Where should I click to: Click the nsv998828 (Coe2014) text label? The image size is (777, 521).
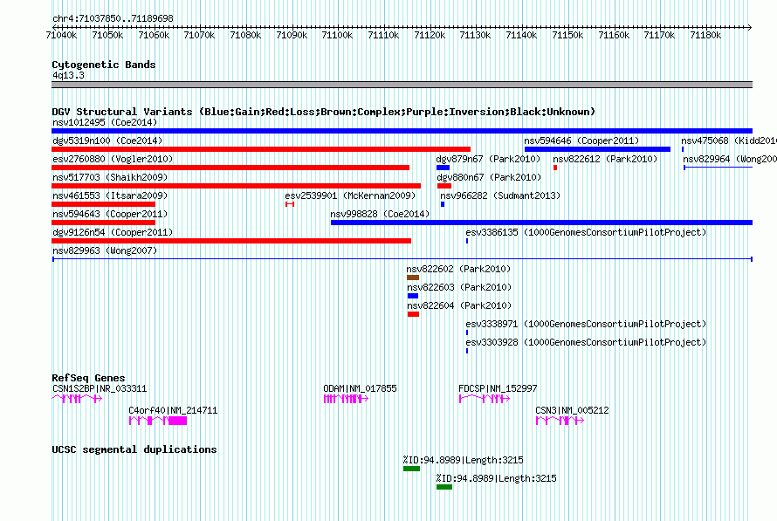[380, 214]
